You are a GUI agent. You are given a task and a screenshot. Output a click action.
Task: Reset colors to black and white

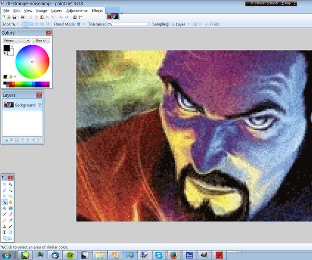click(x=5, y=54)
